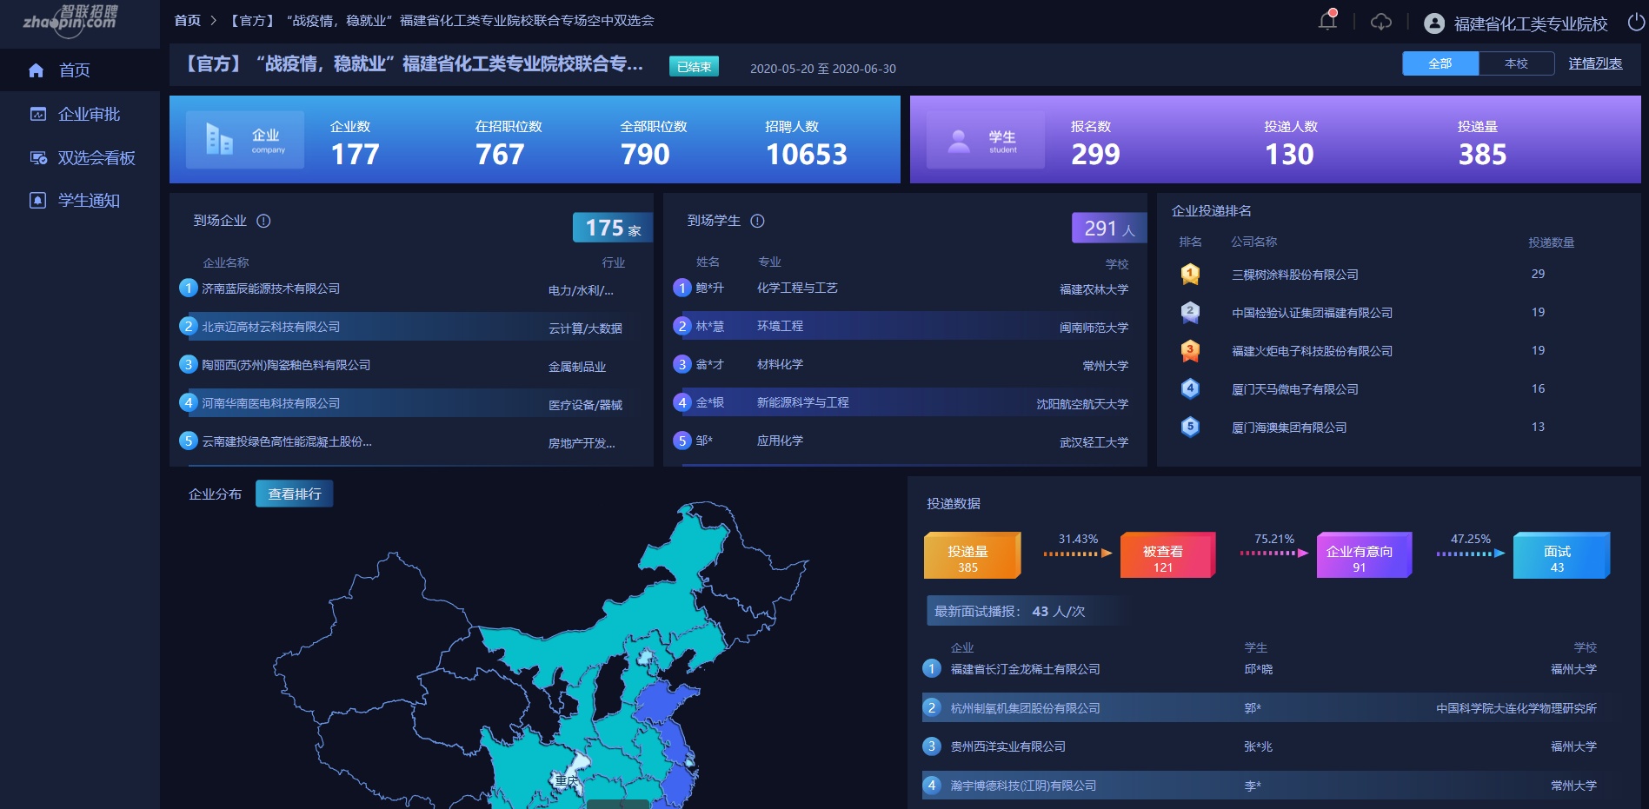Open 学生通知 in the sidebar
1649x809 pixels.
coord(89,201)
